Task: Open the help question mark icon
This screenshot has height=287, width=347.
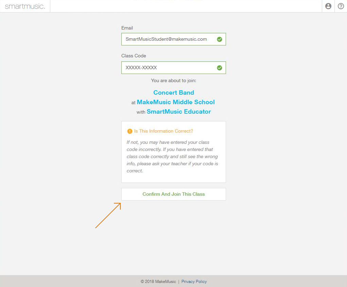Action: click(341, 6)
